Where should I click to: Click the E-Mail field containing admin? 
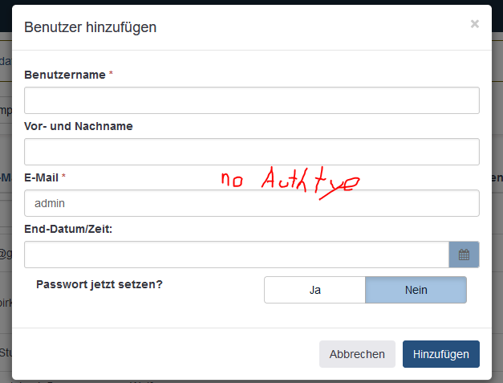coord(252,203)
